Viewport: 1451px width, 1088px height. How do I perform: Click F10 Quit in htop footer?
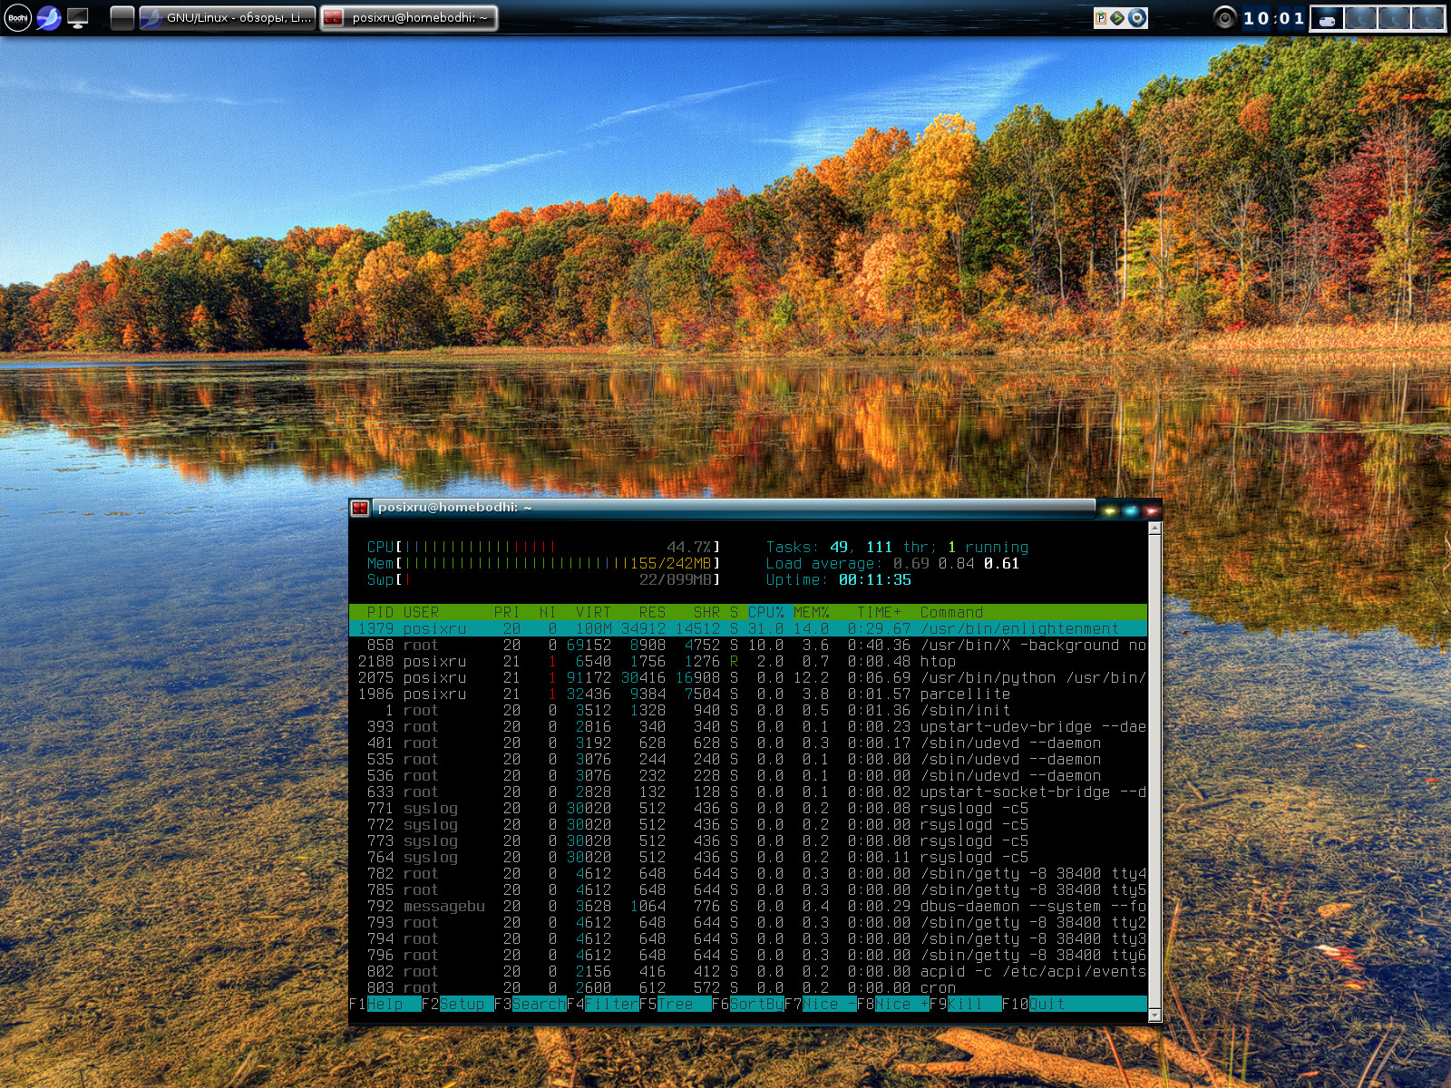pyautogui.click(x=1034, y=1004)
